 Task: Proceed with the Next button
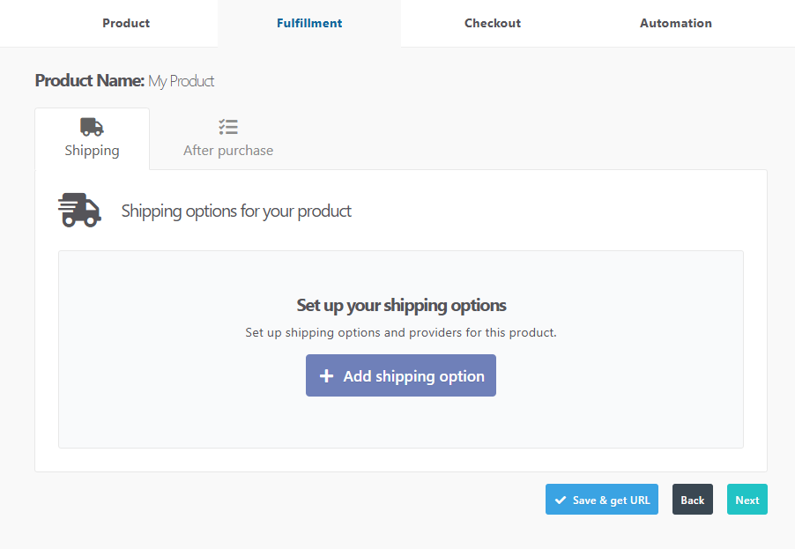point(747,500)
